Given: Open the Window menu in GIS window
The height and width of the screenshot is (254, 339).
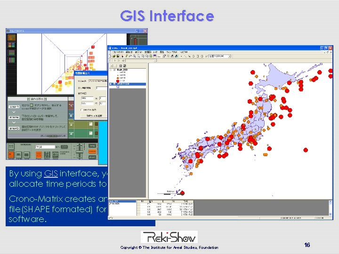Looking at the screenshot, I should (172, 52).
